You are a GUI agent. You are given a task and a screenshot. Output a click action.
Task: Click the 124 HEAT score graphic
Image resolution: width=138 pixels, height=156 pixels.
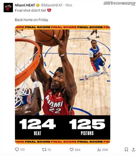37,127
